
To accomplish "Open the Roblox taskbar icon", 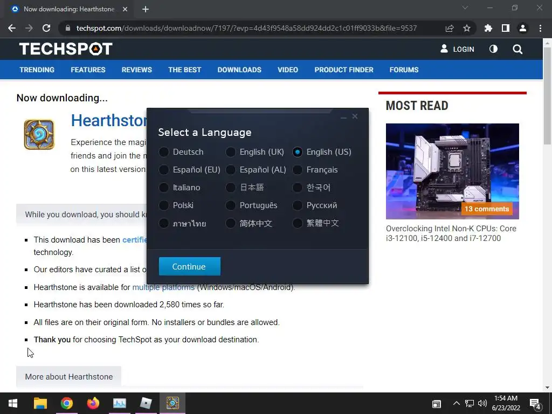I will click(146, 403).
